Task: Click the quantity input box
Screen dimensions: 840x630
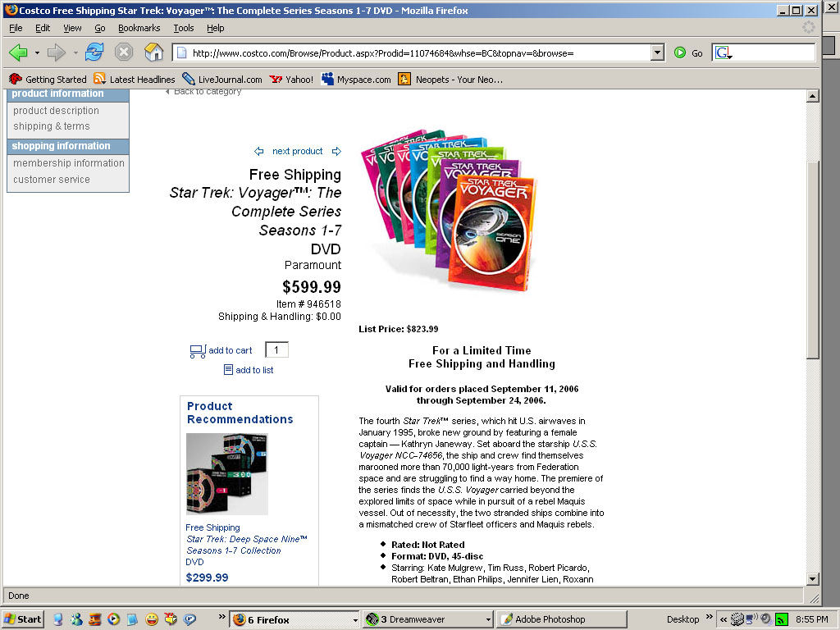Action: 277,349
